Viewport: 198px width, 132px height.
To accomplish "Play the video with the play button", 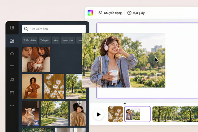I will (x=98, y=114).
